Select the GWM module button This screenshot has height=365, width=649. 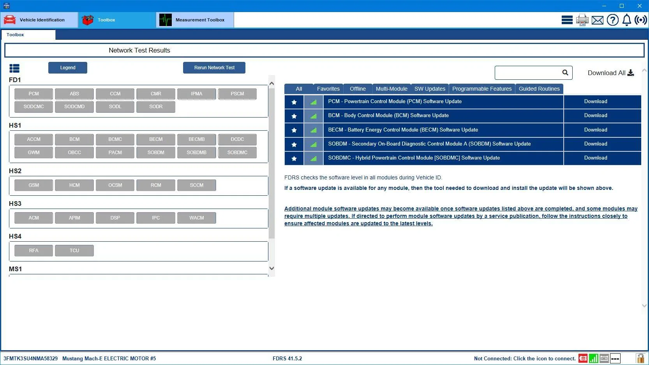34,153
